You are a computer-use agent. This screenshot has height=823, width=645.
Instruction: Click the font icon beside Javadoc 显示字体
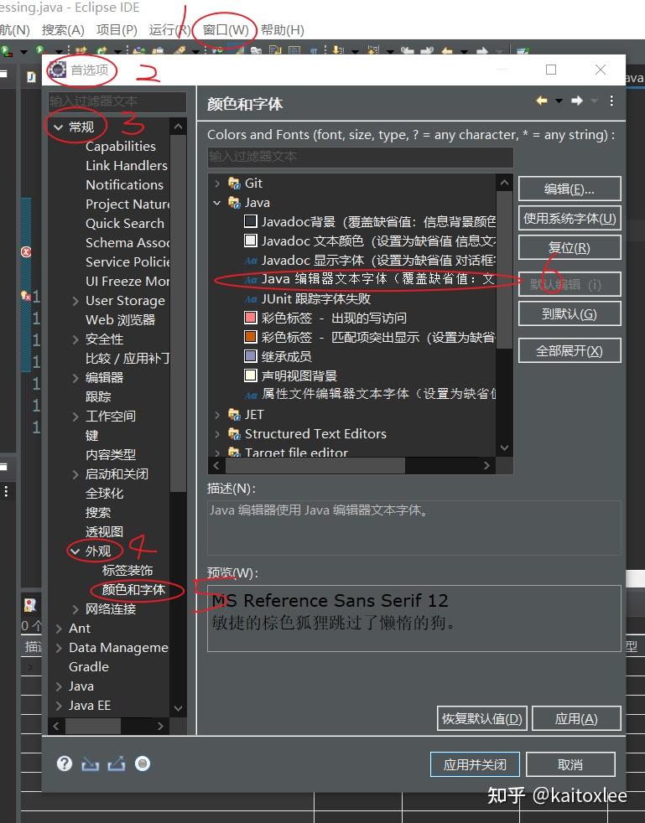pos(251,261)
